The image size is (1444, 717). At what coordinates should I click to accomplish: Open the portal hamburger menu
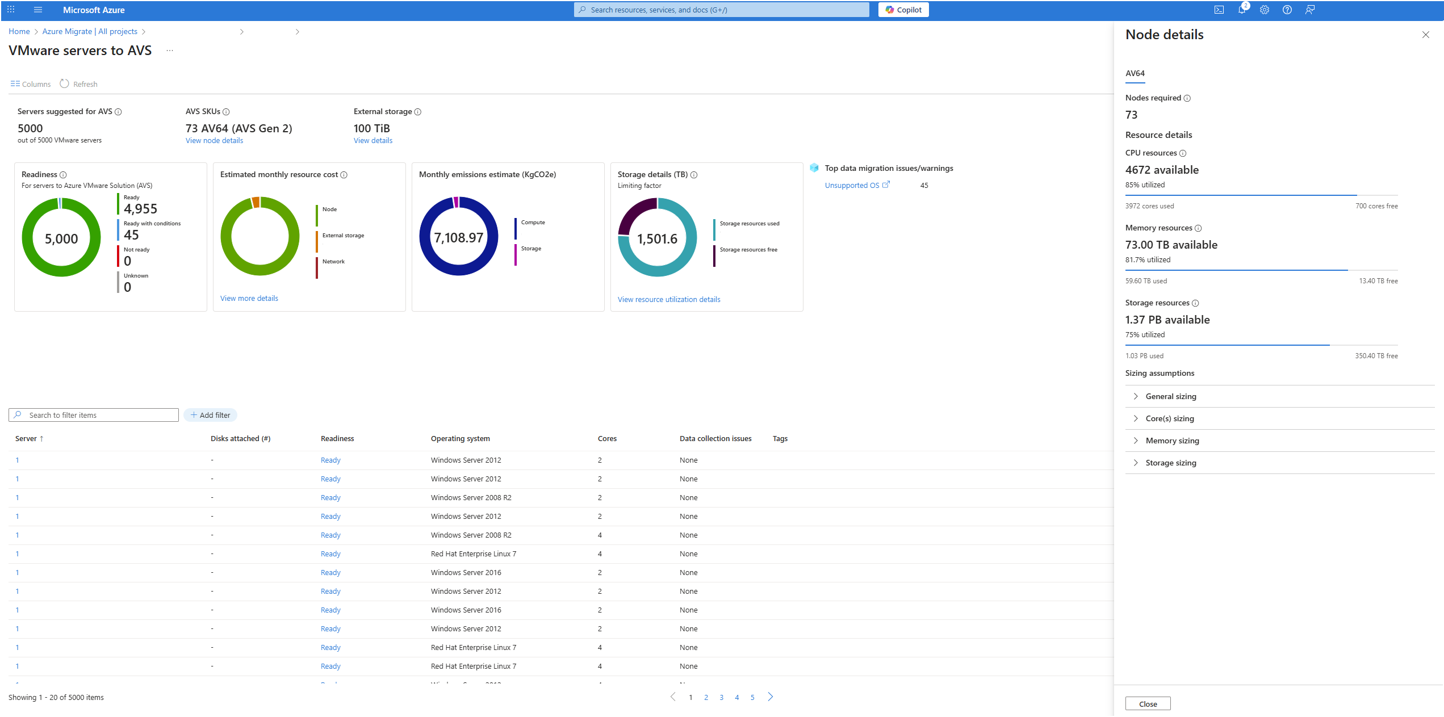[x=38, y=10]
